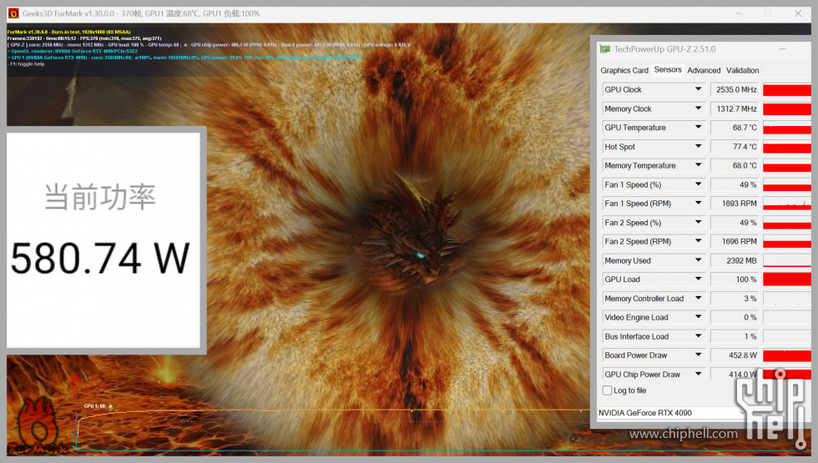Open the Fan 2 Speed (%) dropdown

[x=698, y=223]
